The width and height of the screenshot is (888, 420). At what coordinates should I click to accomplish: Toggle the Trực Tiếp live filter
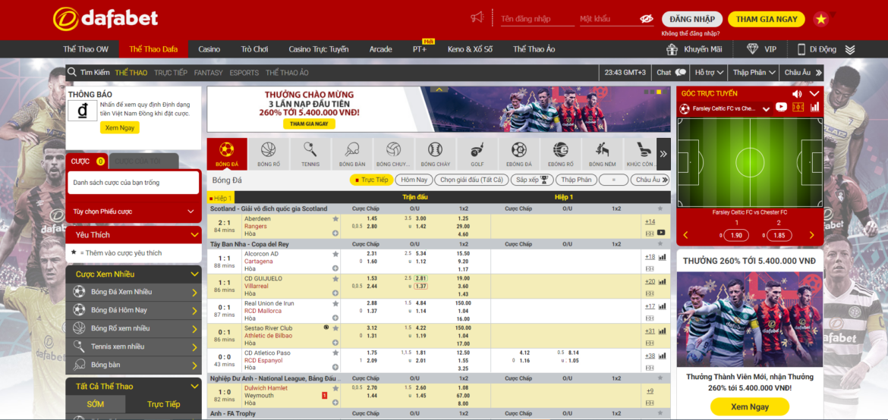371,180
